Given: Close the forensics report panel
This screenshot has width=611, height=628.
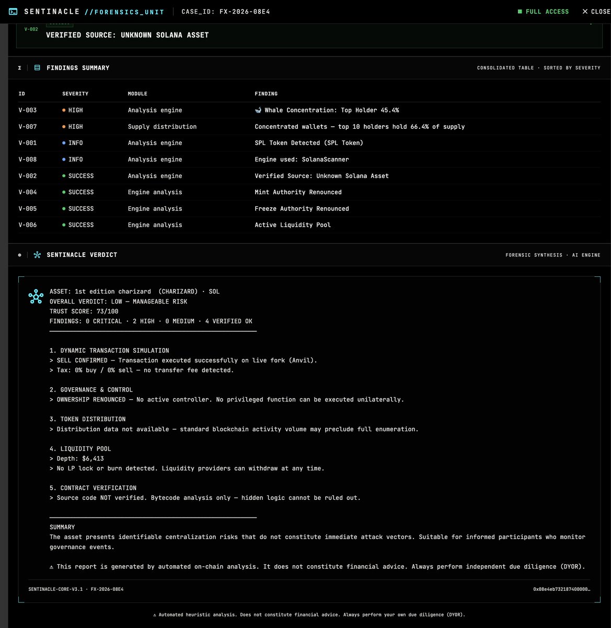Looking at the screenshot, I should coord(596,12).
